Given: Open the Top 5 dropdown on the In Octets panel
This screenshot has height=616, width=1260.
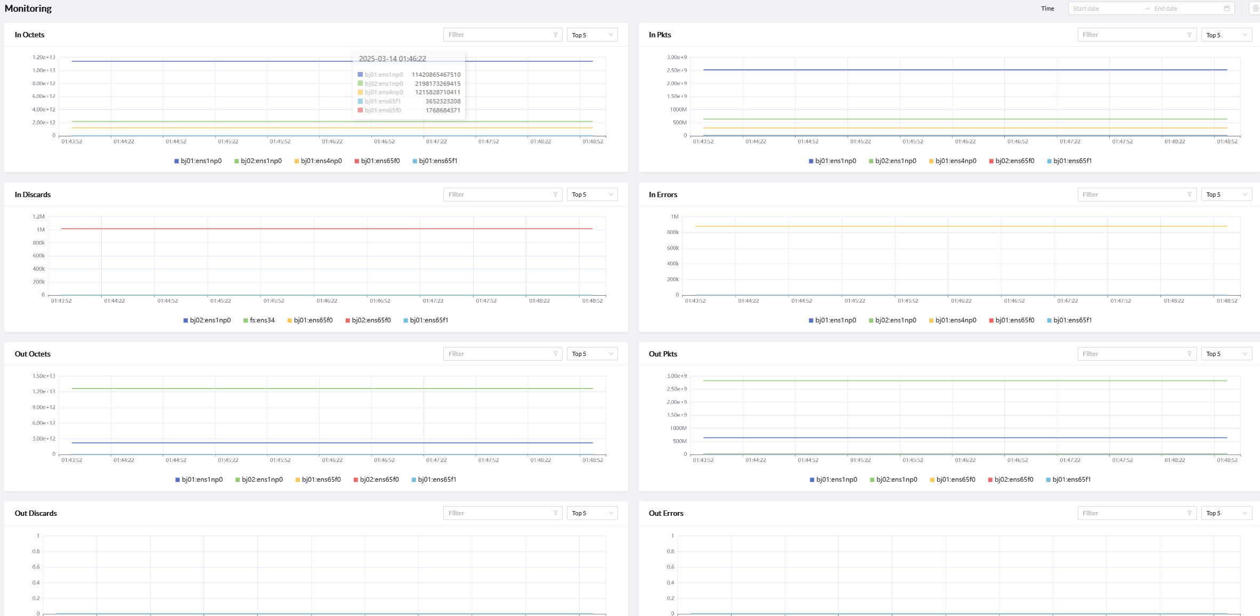Looking at the screenshot, I should [592, 35].
